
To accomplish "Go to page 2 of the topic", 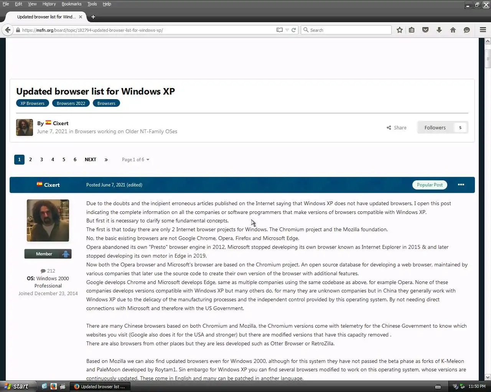I will 30,160.
